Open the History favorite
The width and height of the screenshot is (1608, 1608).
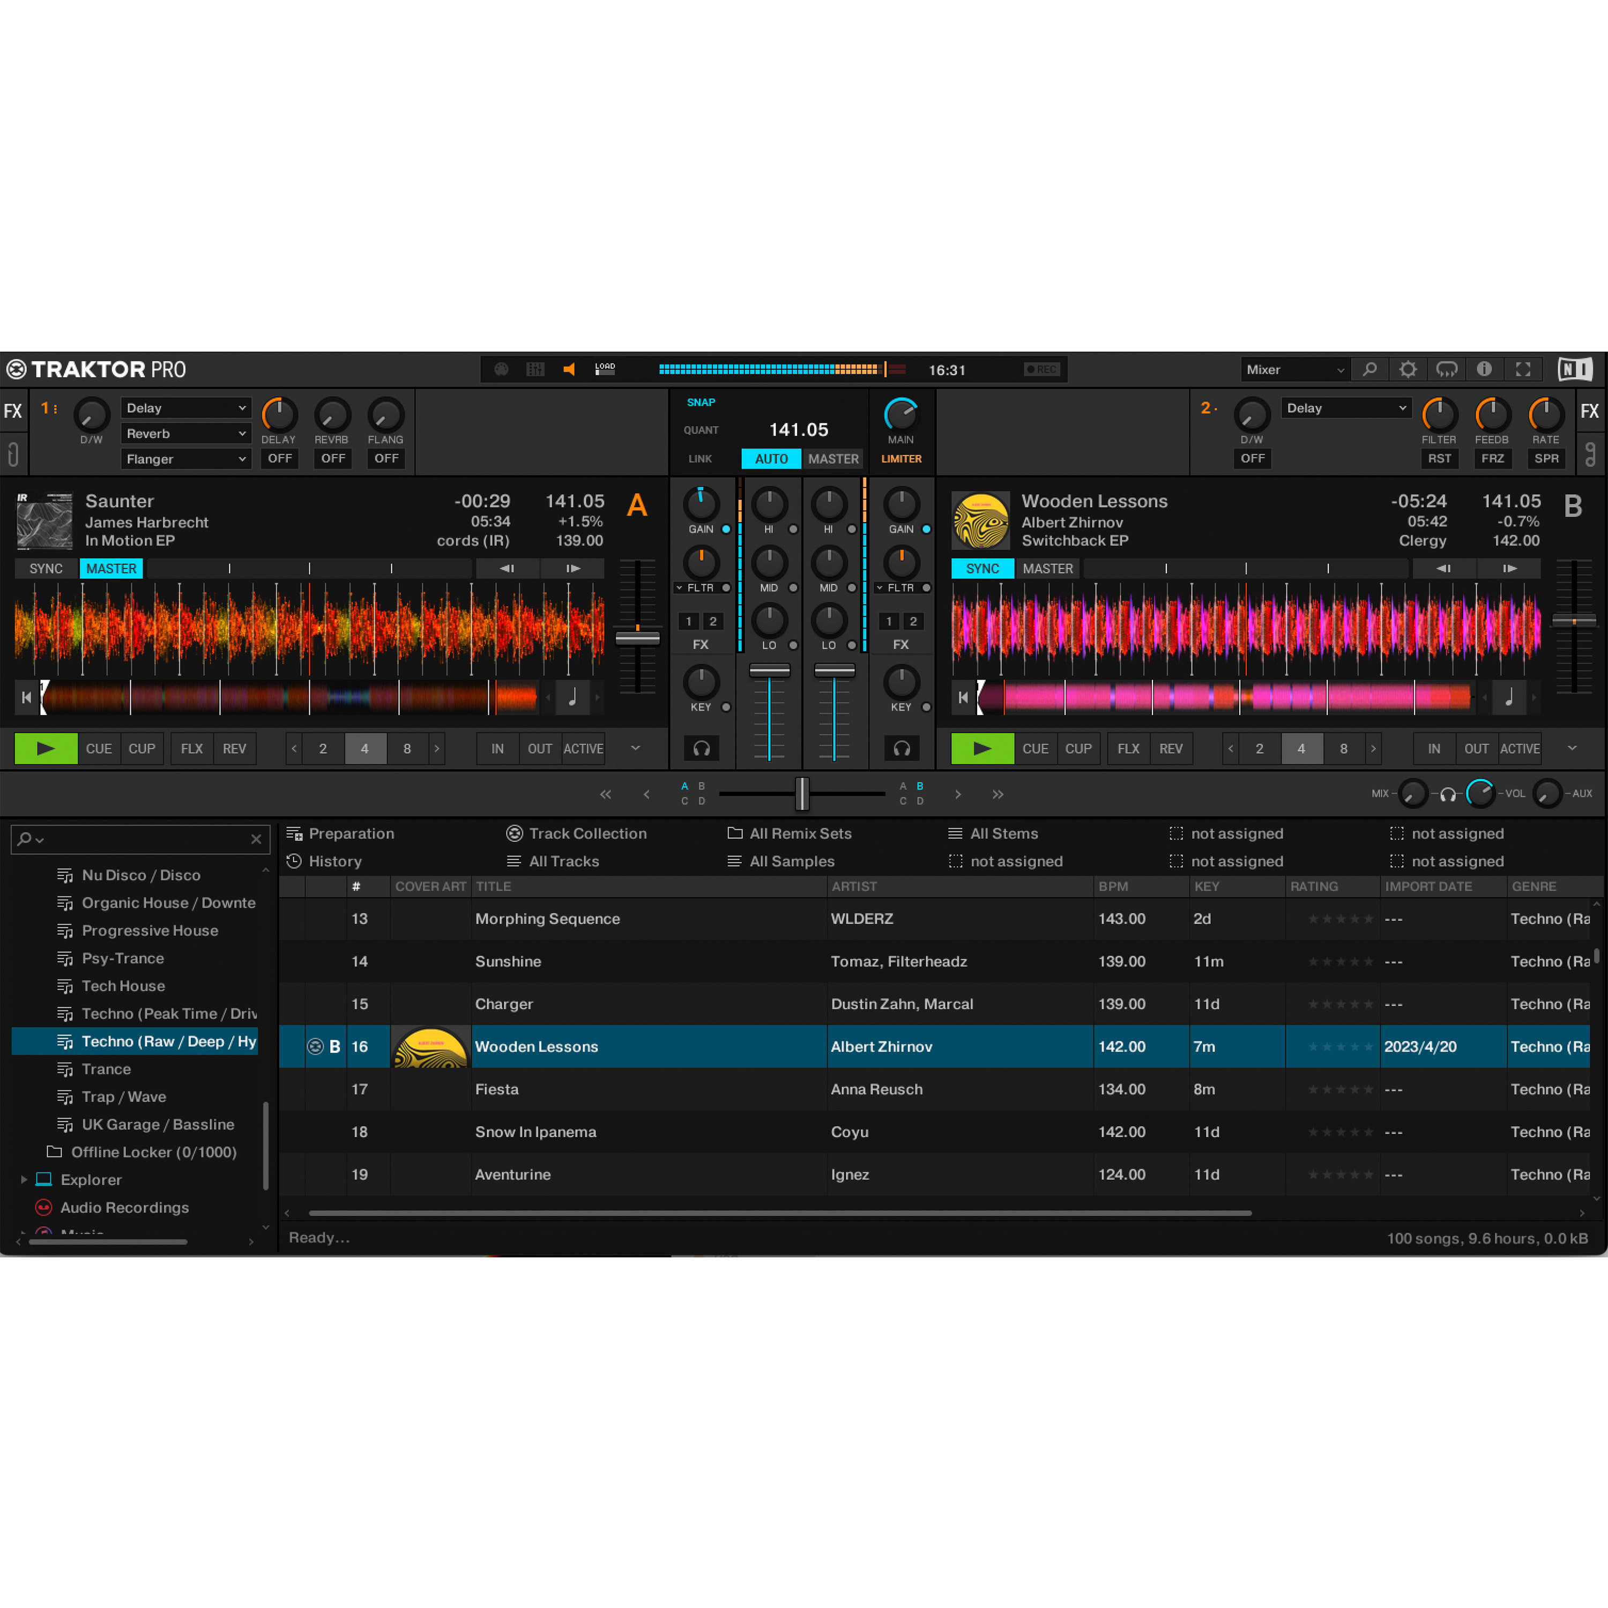pos(324,861)
